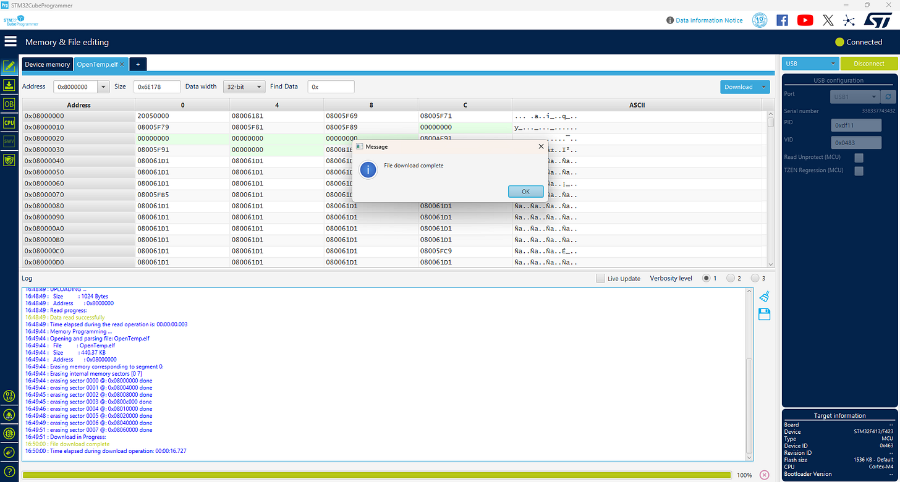The image size is (900, 482).
Task: Click OK in the Message dialog
Action: click(525, 192)
